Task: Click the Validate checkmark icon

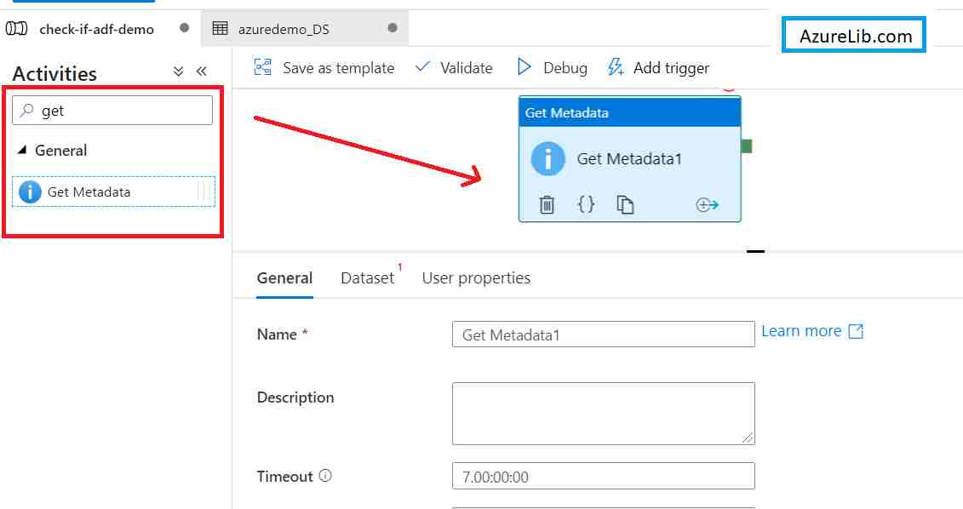Action: [x=422, y=66]
